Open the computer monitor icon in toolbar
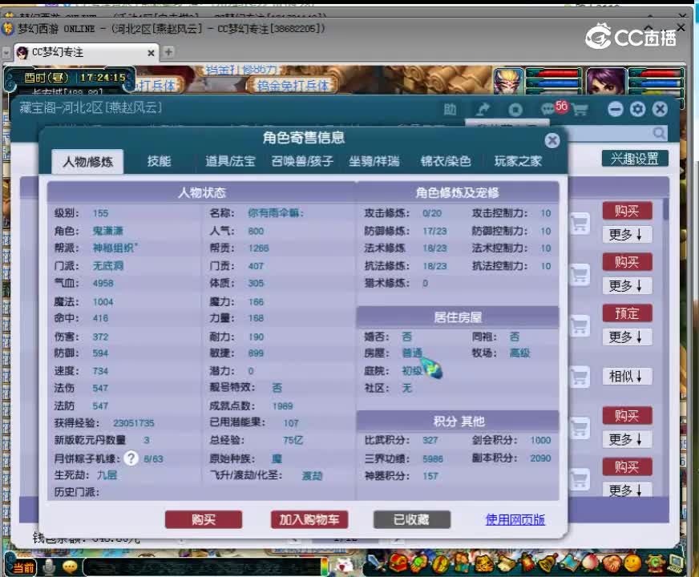Screen dimensions: 699x577 [x=676, y=564]
